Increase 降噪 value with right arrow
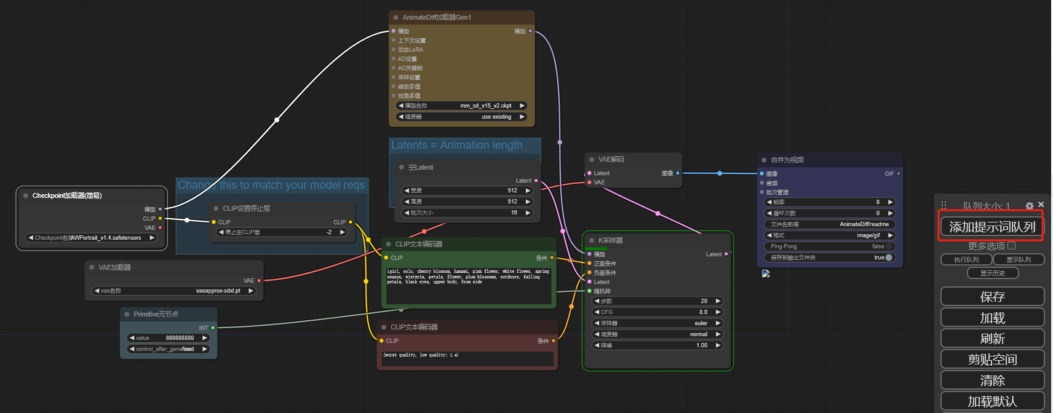1053x413 pixels. 718,345
